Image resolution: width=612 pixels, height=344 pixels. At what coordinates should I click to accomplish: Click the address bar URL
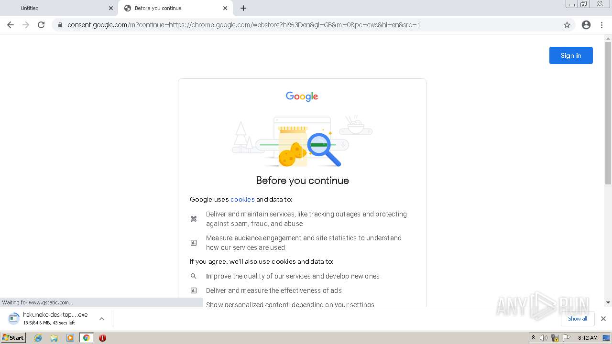click(x=244, y=25)
